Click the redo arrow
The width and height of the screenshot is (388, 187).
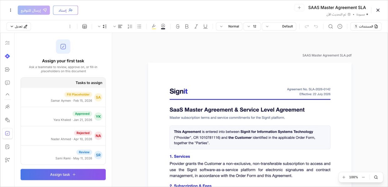click(307, 27)
